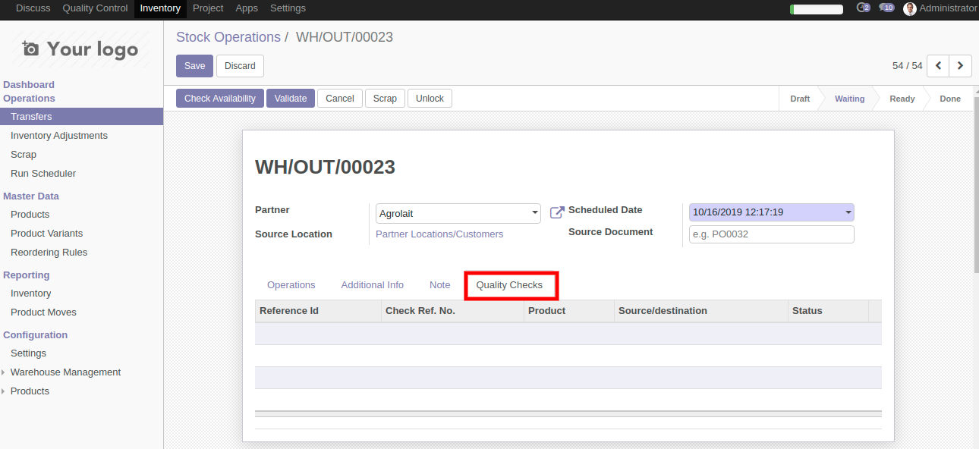Click the progress bar in top bar
Viewport: 979px width, 449px height.
click(x=816, y=9)
